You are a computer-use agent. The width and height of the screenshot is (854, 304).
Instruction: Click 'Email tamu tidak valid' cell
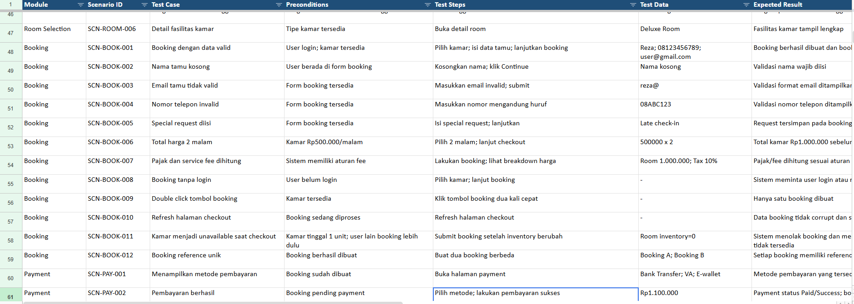pos(217,90)
